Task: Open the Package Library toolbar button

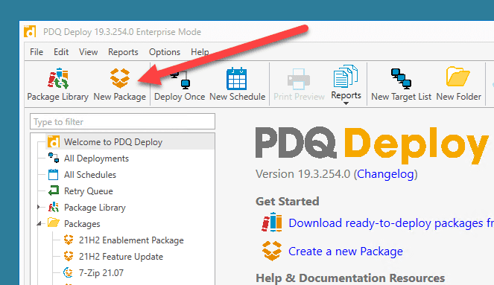Action: point(57,84)
